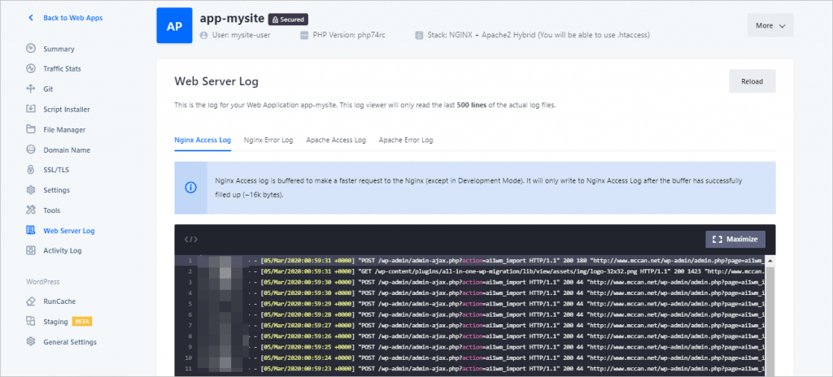This screenshot has width=833, height=377.
Task: Maximize the log viewer
Action: pyautogui.click(x=735, y=239)
